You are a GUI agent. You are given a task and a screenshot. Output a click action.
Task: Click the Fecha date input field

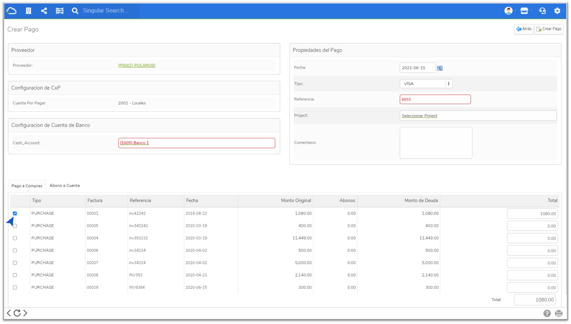(418, 68)
